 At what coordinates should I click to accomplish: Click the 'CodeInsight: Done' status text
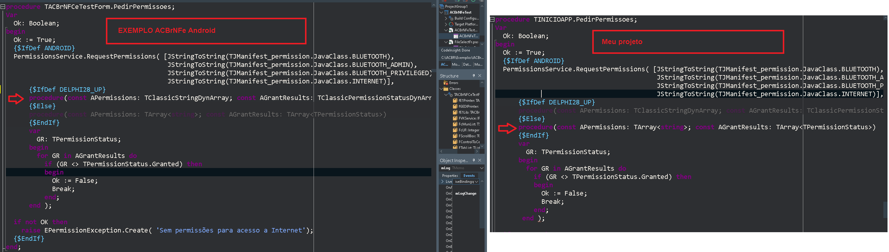(x=455, y=50)
